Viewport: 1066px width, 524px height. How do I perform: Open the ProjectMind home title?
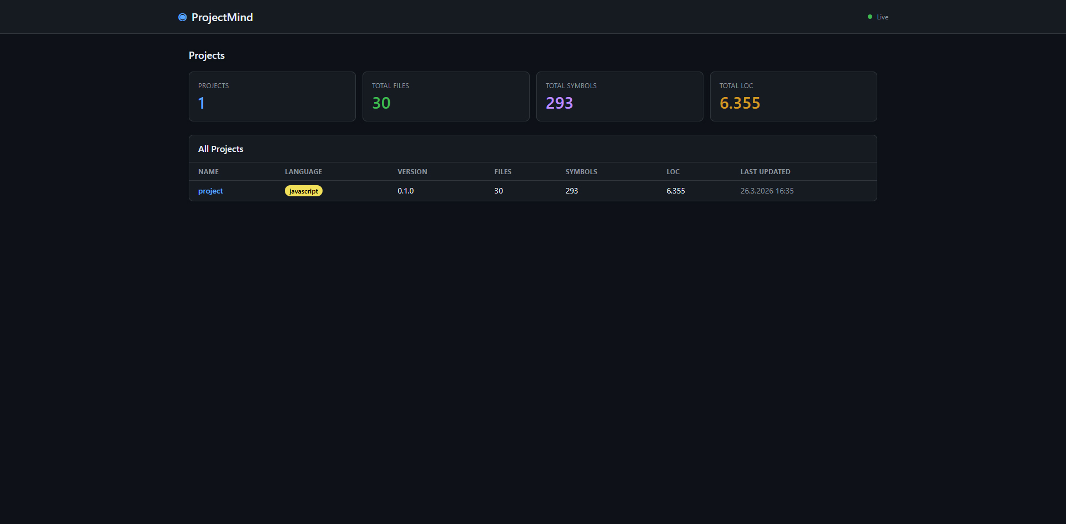[222, 17]
